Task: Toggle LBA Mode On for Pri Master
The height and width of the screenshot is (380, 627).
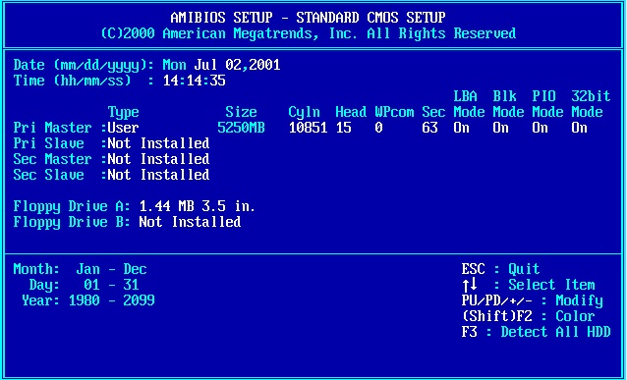Action: click(462, 128)
